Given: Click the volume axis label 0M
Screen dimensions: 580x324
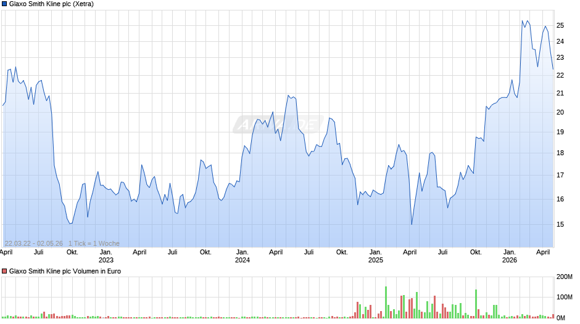Looking at the screenshot, I should [561, 318].
